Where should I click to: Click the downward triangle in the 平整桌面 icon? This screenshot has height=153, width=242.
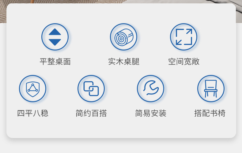coord(55,42)
